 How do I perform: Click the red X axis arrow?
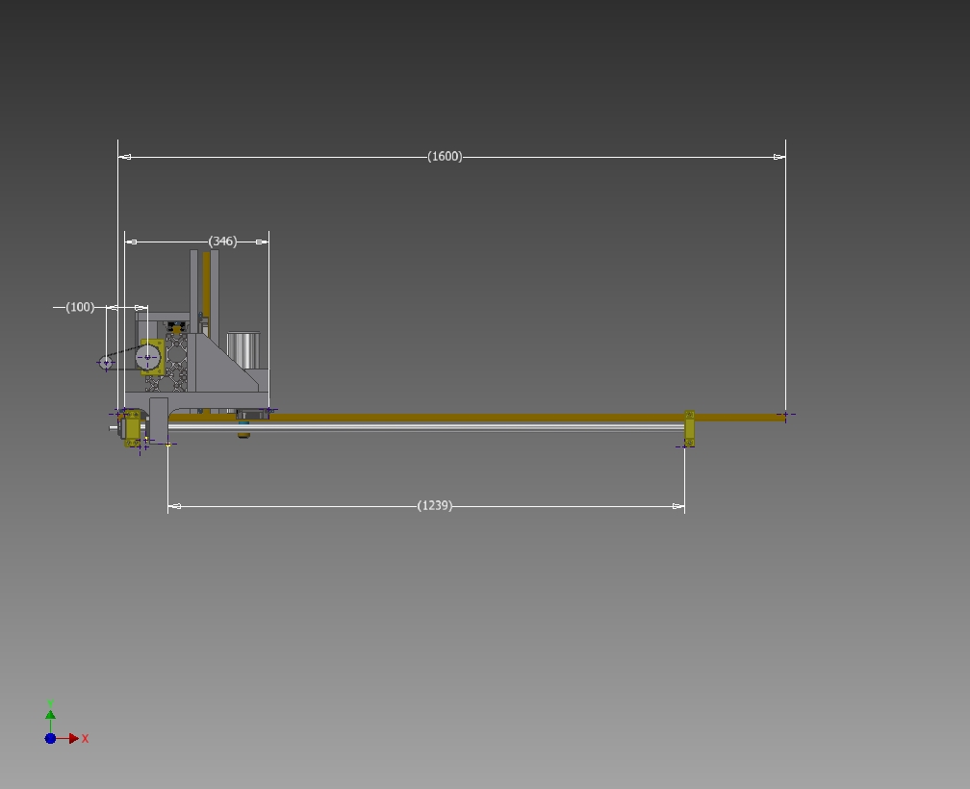click(74, 739)
